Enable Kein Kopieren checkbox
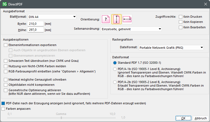The image size is (210, 122). tap(180, 22)
